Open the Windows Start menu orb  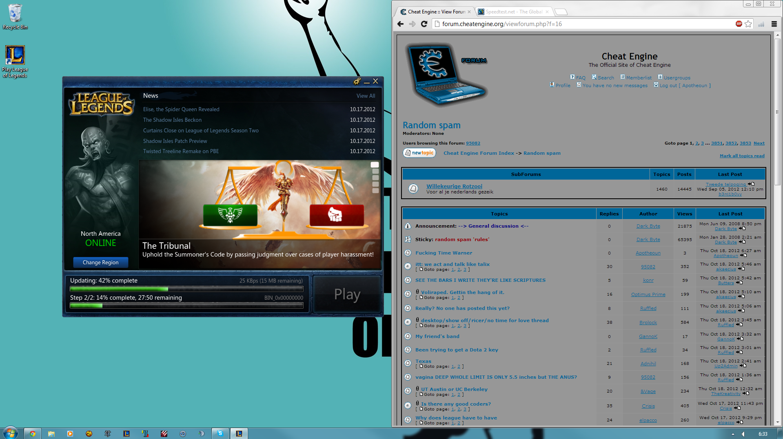point(11,433)
